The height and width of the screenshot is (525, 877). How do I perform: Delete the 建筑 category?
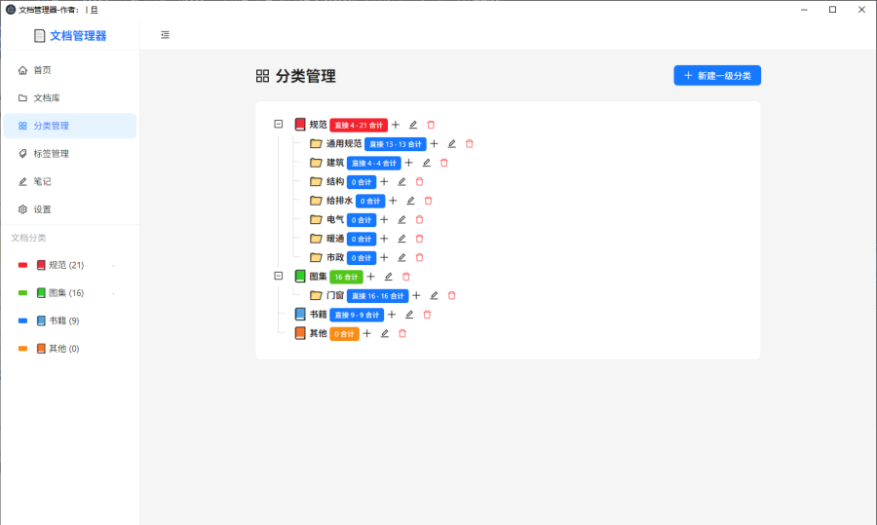pyautogui.click(x=444, y=163)
